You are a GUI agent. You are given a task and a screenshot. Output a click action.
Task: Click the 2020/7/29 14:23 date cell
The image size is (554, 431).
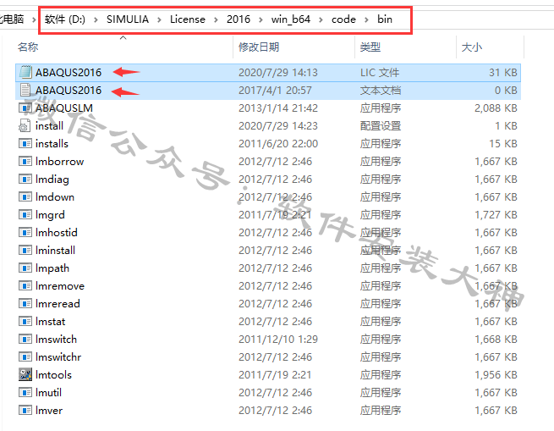point(278,125)
